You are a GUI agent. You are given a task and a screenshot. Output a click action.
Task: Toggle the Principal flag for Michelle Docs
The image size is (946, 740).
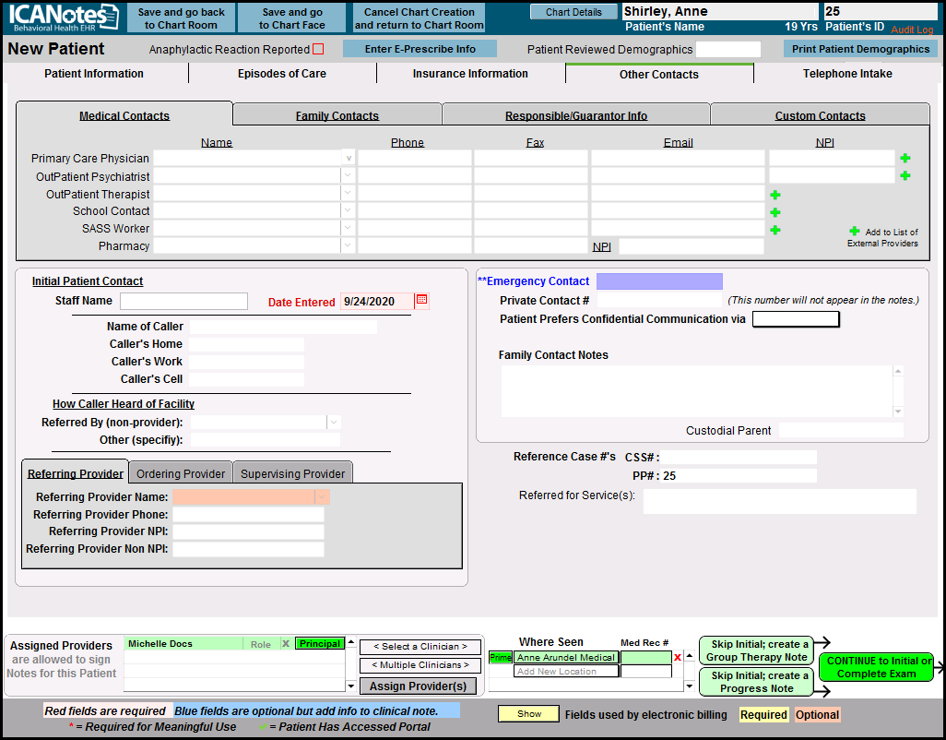coord(319,644)
